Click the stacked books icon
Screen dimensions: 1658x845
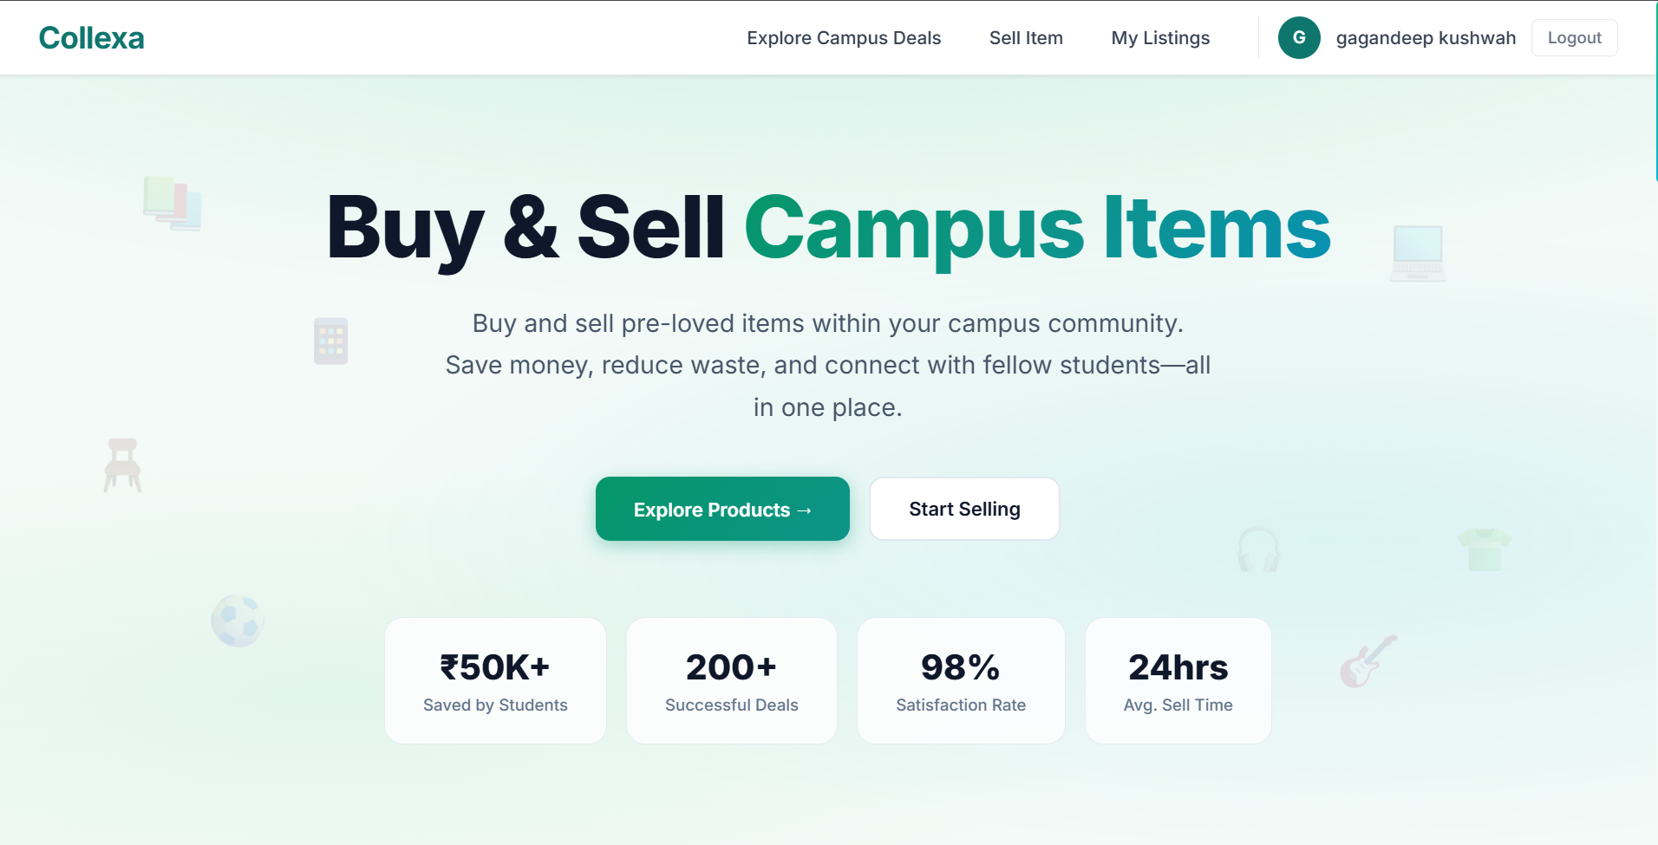tap(173, 203)
